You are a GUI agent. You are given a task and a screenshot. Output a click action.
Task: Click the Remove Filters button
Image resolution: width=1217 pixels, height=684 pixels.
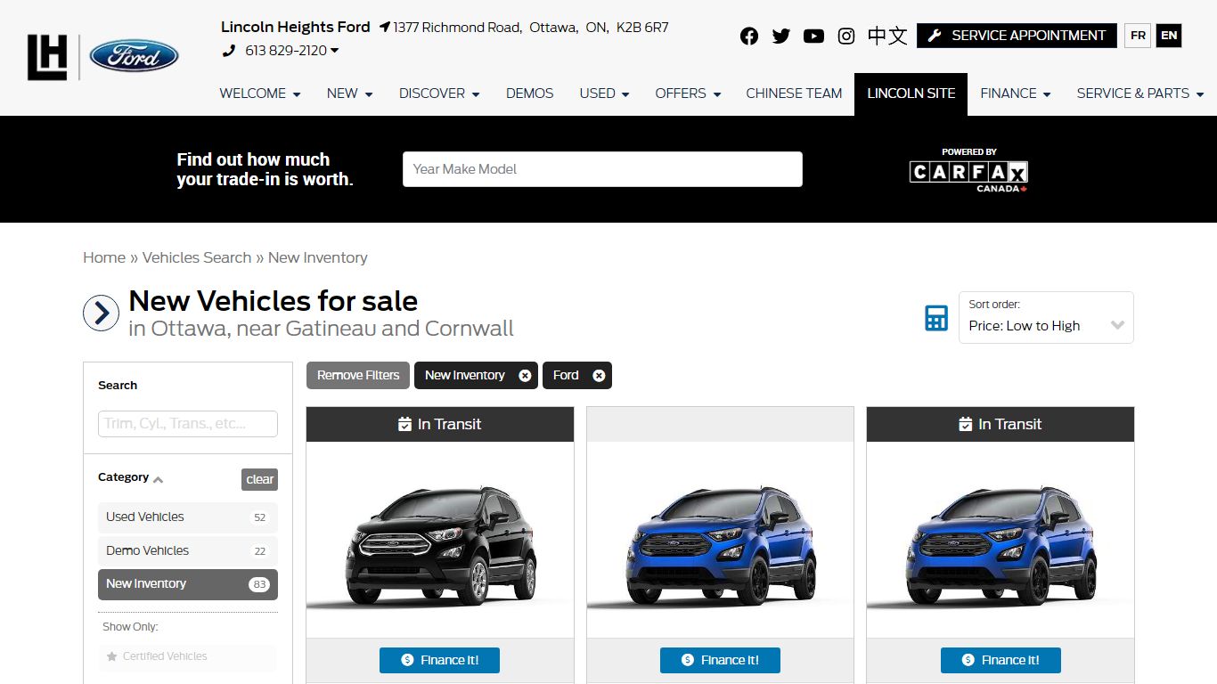[x=358, y=375]
